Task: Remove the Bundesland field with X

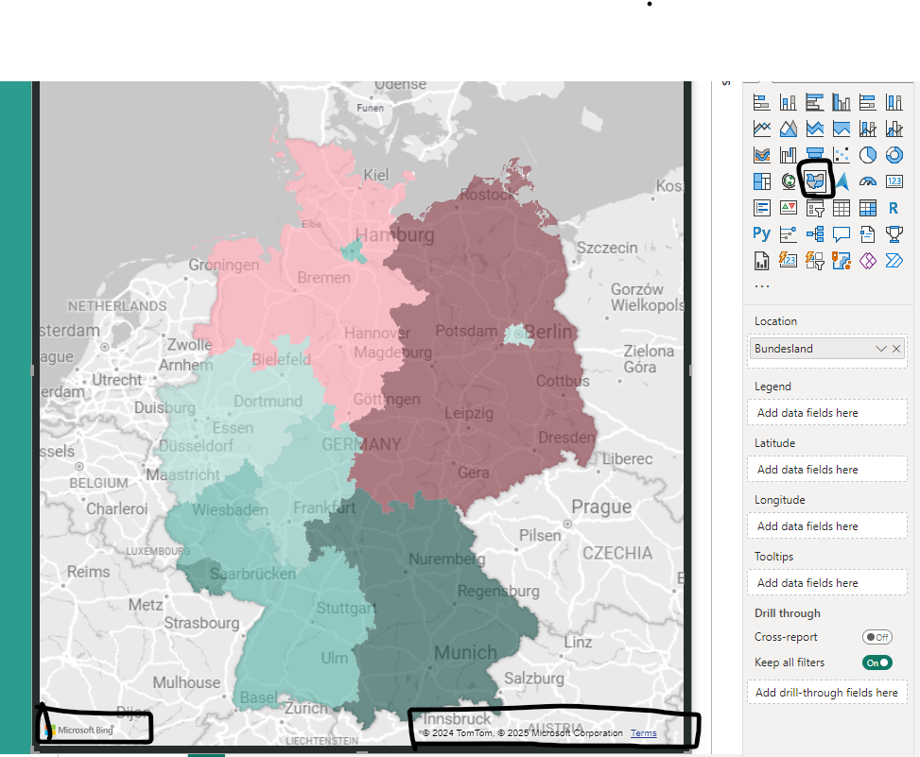Action: 896,349
